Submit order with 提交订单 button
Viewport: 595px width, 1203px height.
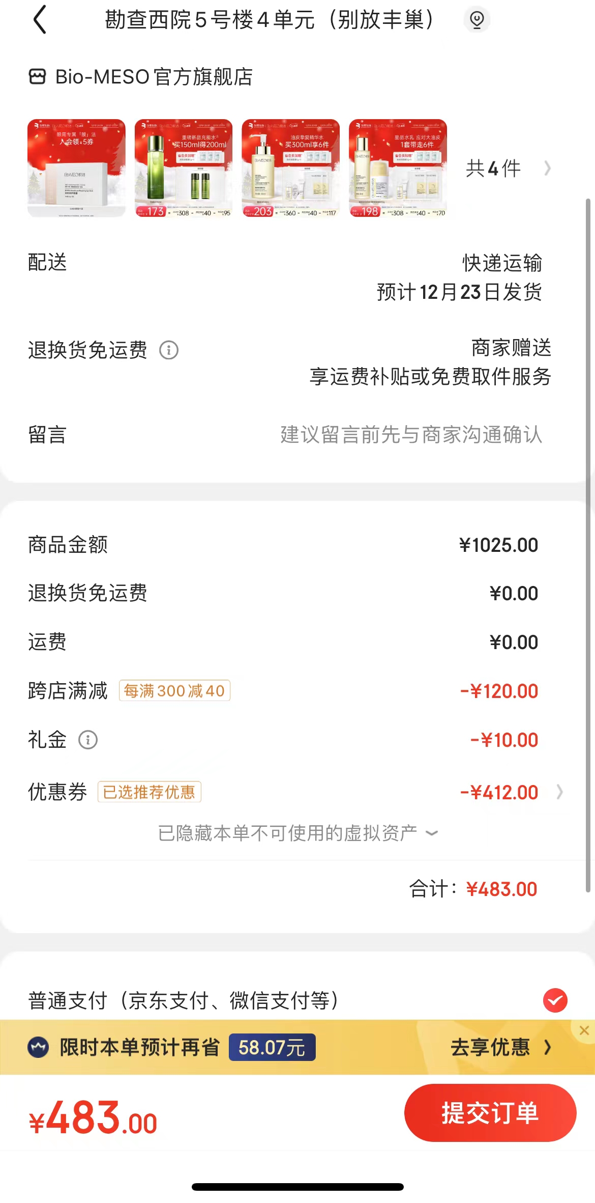(490, 1112)
